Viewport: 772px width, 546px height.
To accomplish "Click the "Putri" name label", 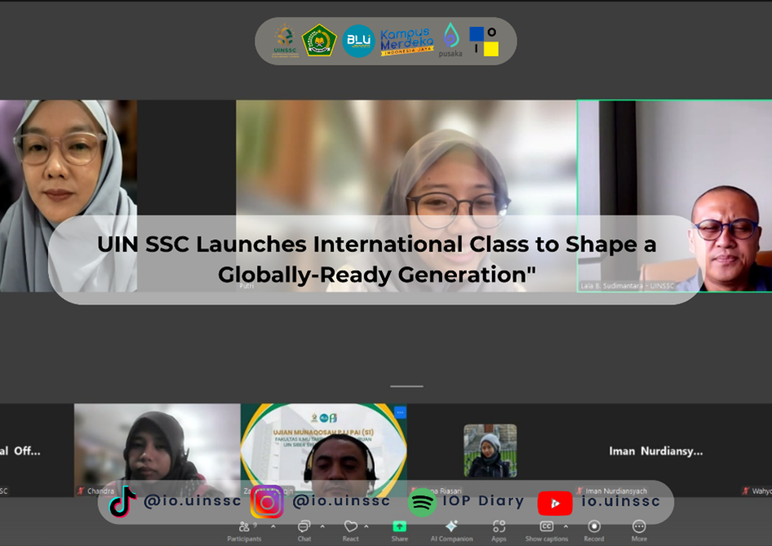I will 246,286.
